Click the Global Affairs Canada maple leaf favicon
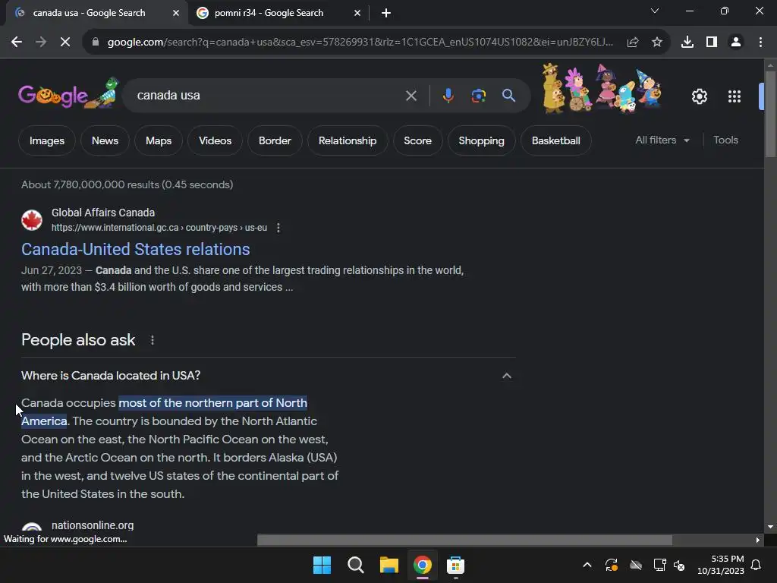This screenshot has height=583, width=777. (32, 220)
